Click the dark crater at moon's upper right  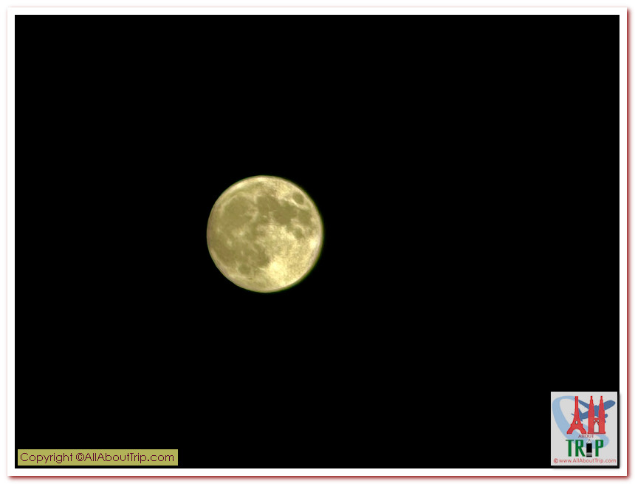pyautogui.click(x=299, y=200)
